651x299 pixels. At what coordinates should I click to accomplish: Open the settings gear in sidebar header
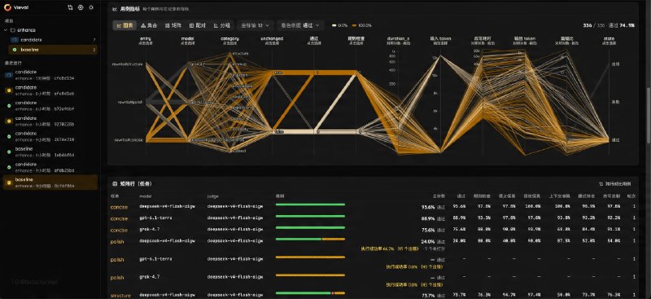click(81, 7)
